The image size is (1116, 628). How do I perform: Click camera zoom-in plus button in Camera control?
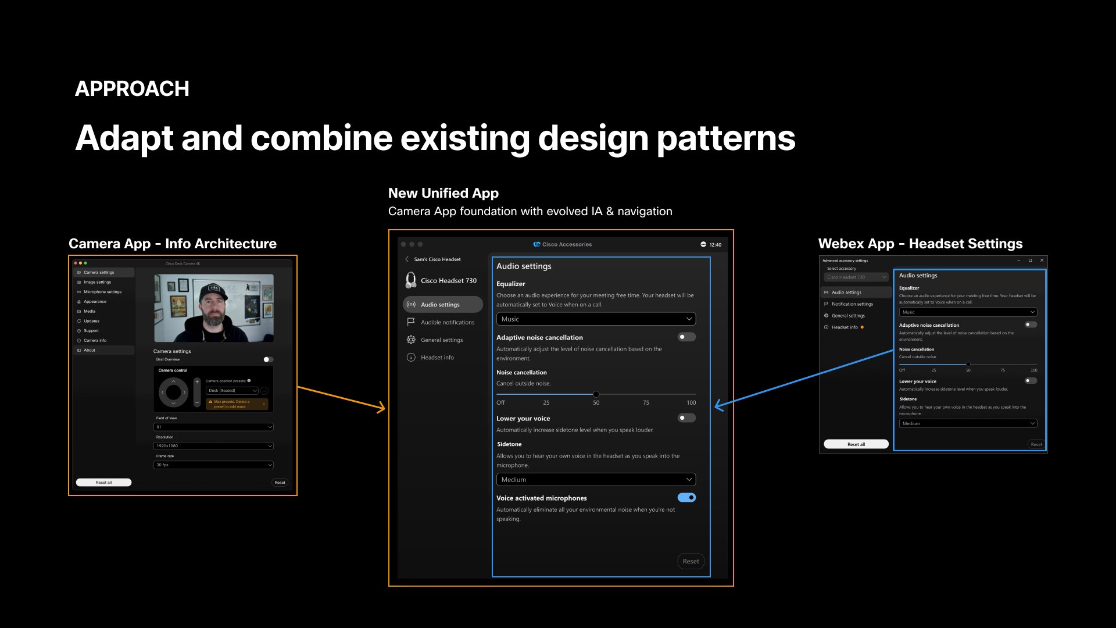197,382
